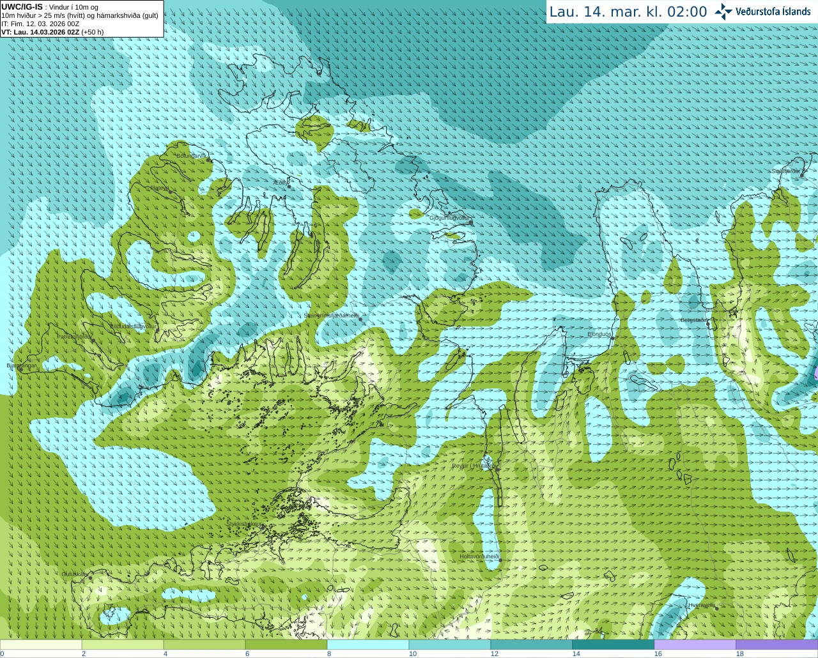Viewport: 818px width, 658px height.
Task: Click the Gufuskálar station marker dot
Action: 91,578
